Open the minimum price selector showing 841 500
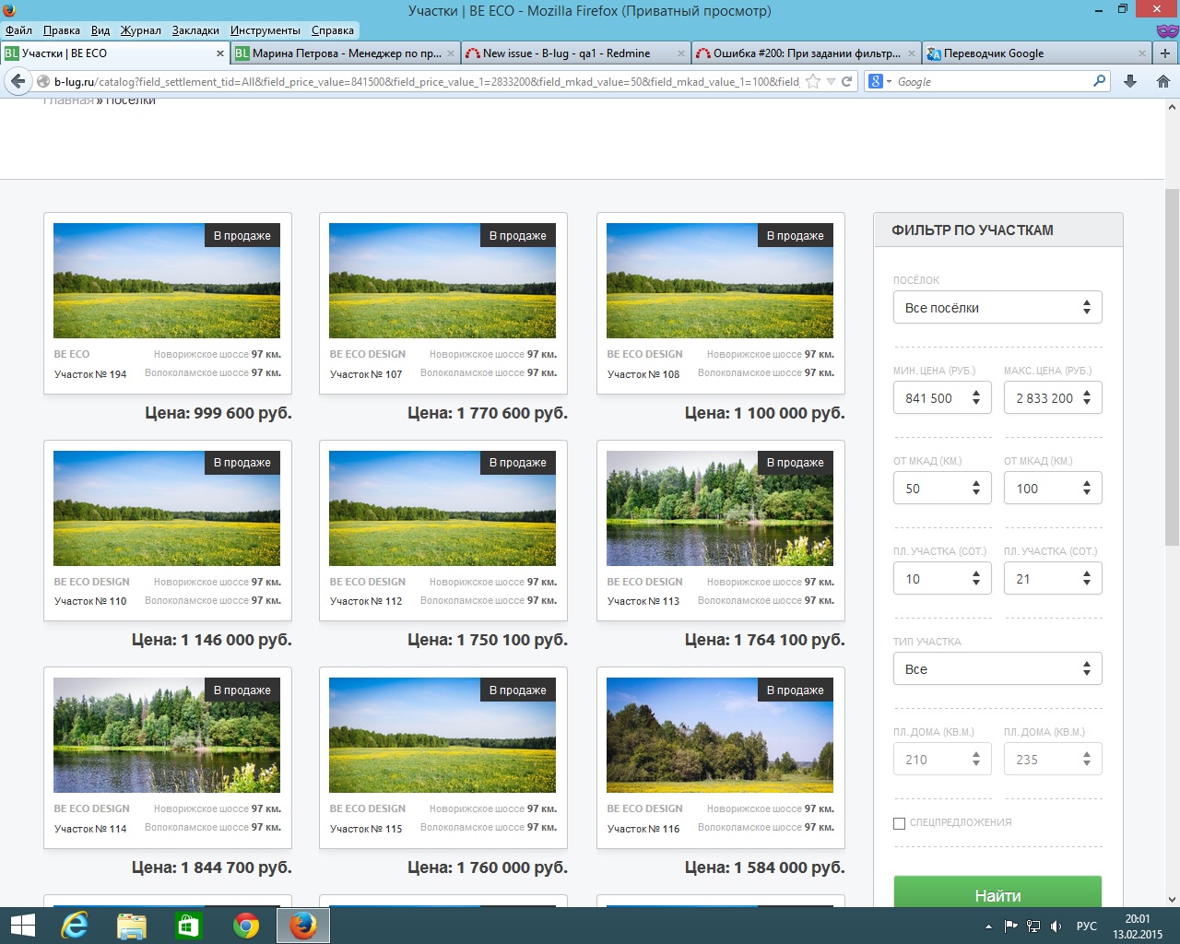Screen dimensions: 1180x944 point(942,398)
